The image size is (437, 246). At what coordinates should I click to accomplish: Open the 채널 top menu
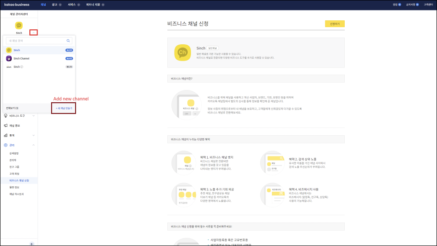(43, 5)
